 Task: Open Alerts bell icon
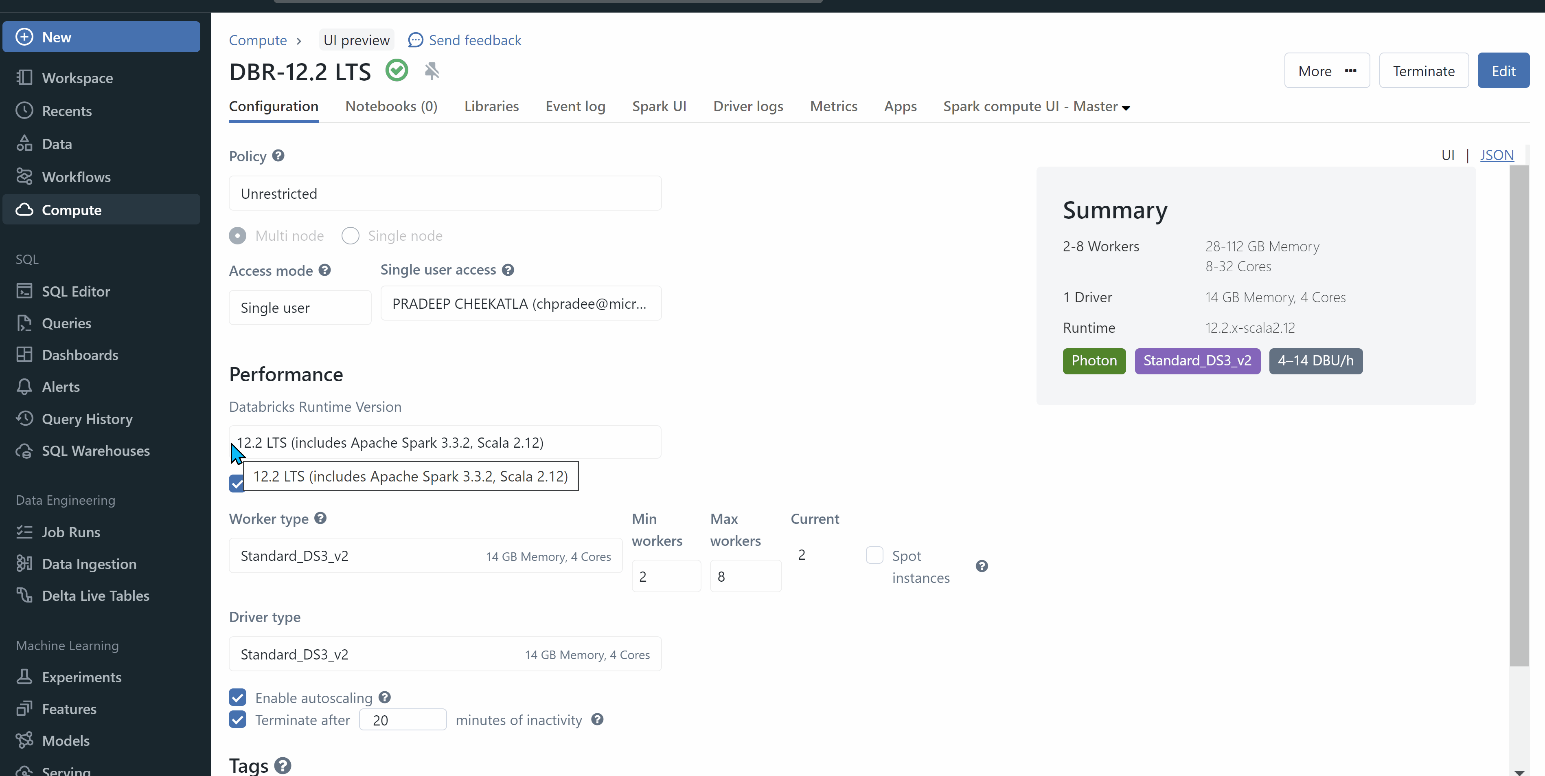coord(24,387)
